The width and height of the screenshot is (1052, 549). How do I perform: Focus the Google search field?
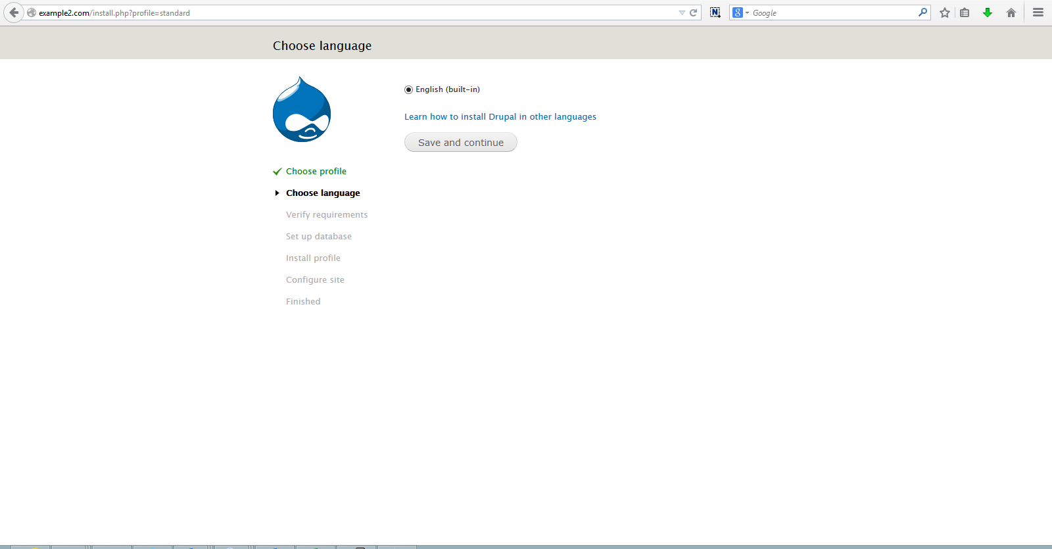point(833,12)
